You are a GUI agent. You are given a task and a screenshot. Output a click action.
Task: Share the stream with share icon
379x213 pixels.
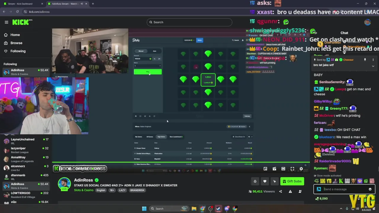[x=280, y=191]
